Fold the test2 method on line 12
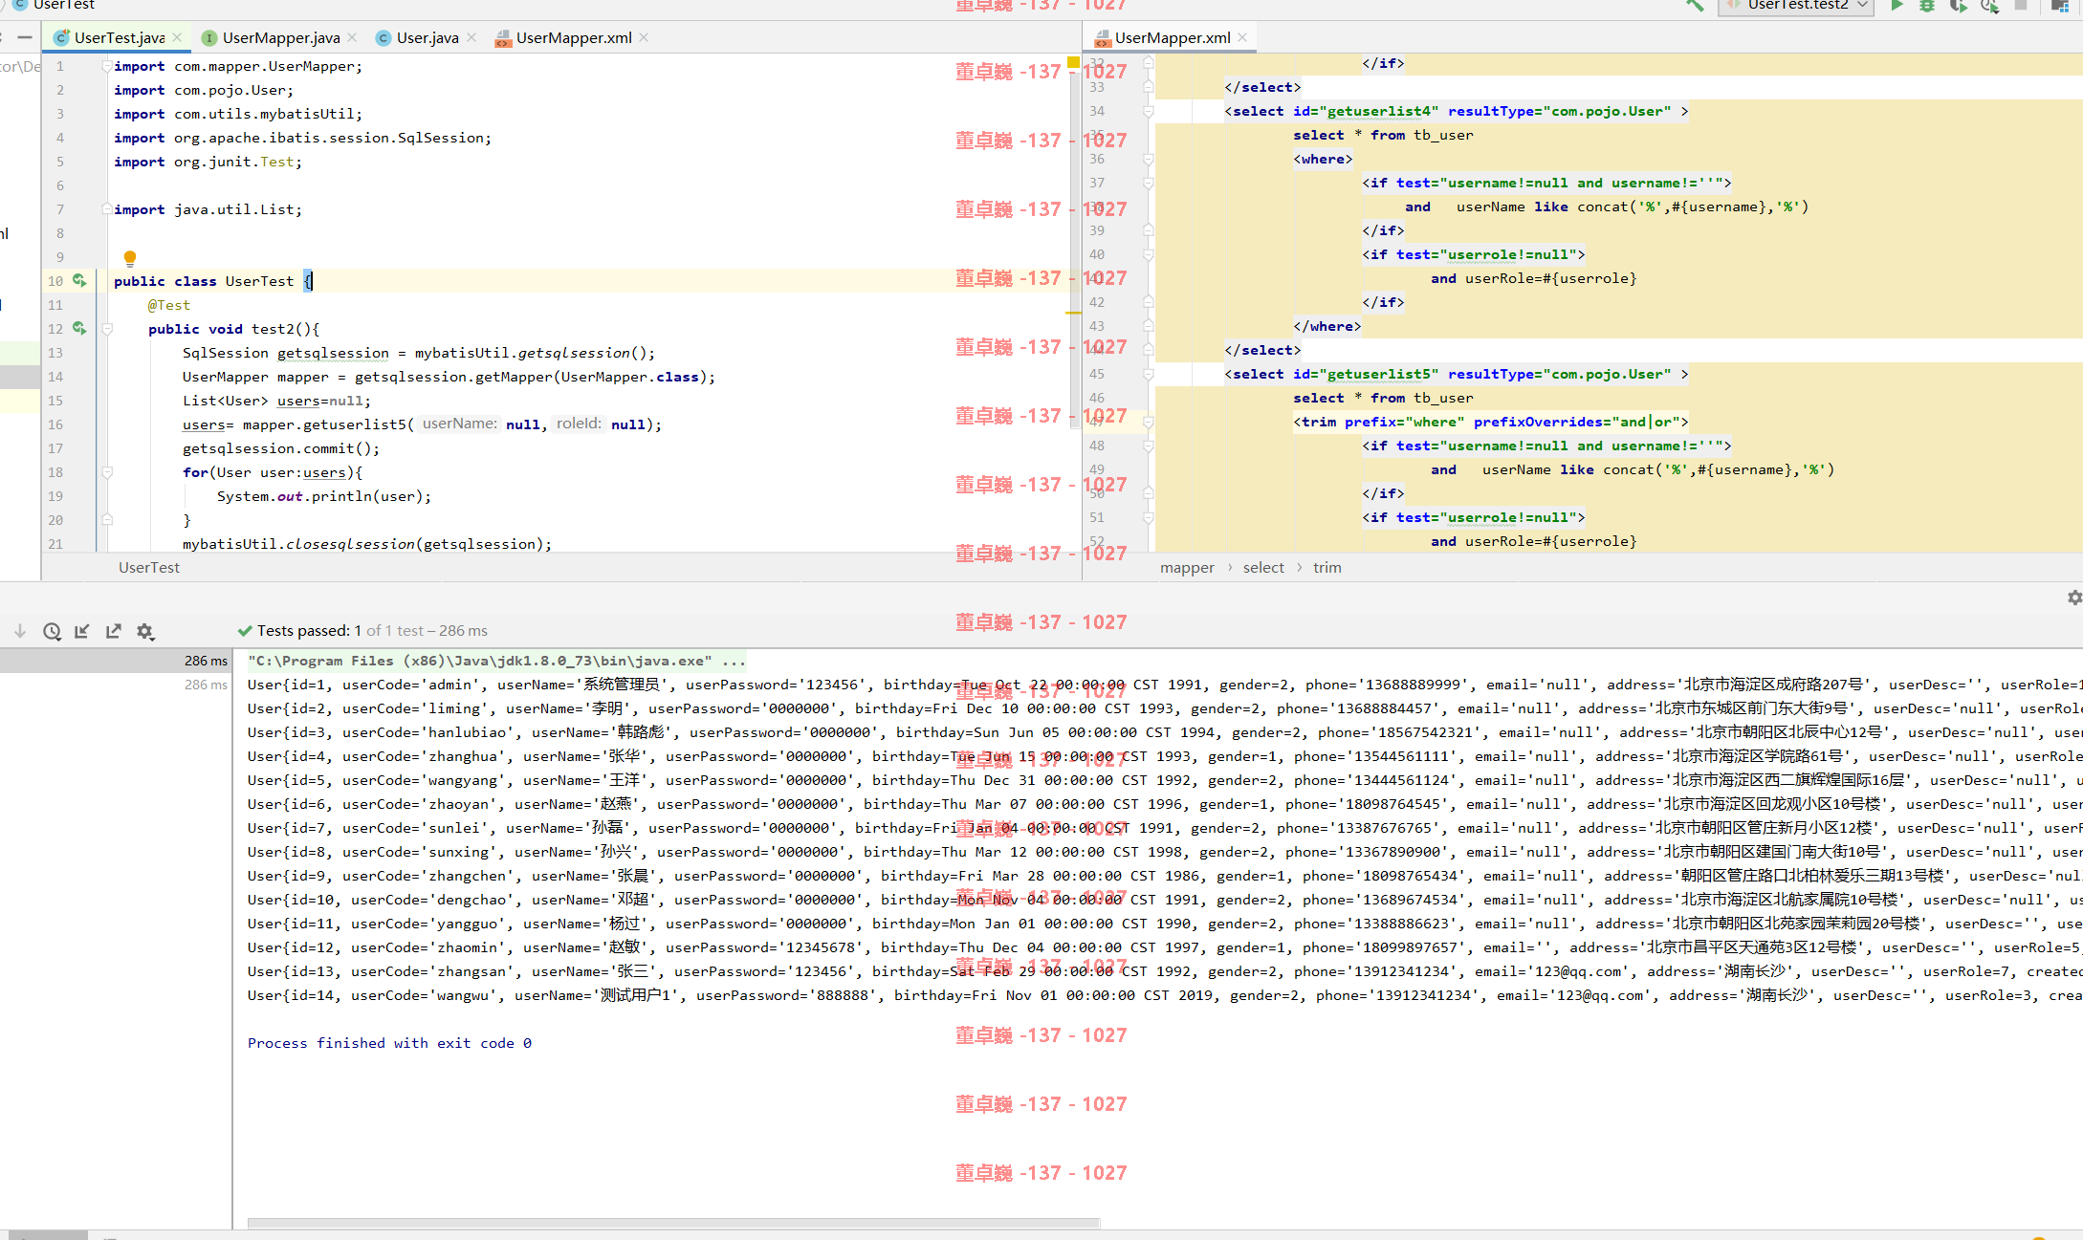Screen dimensions: 2083x1240 107,329
